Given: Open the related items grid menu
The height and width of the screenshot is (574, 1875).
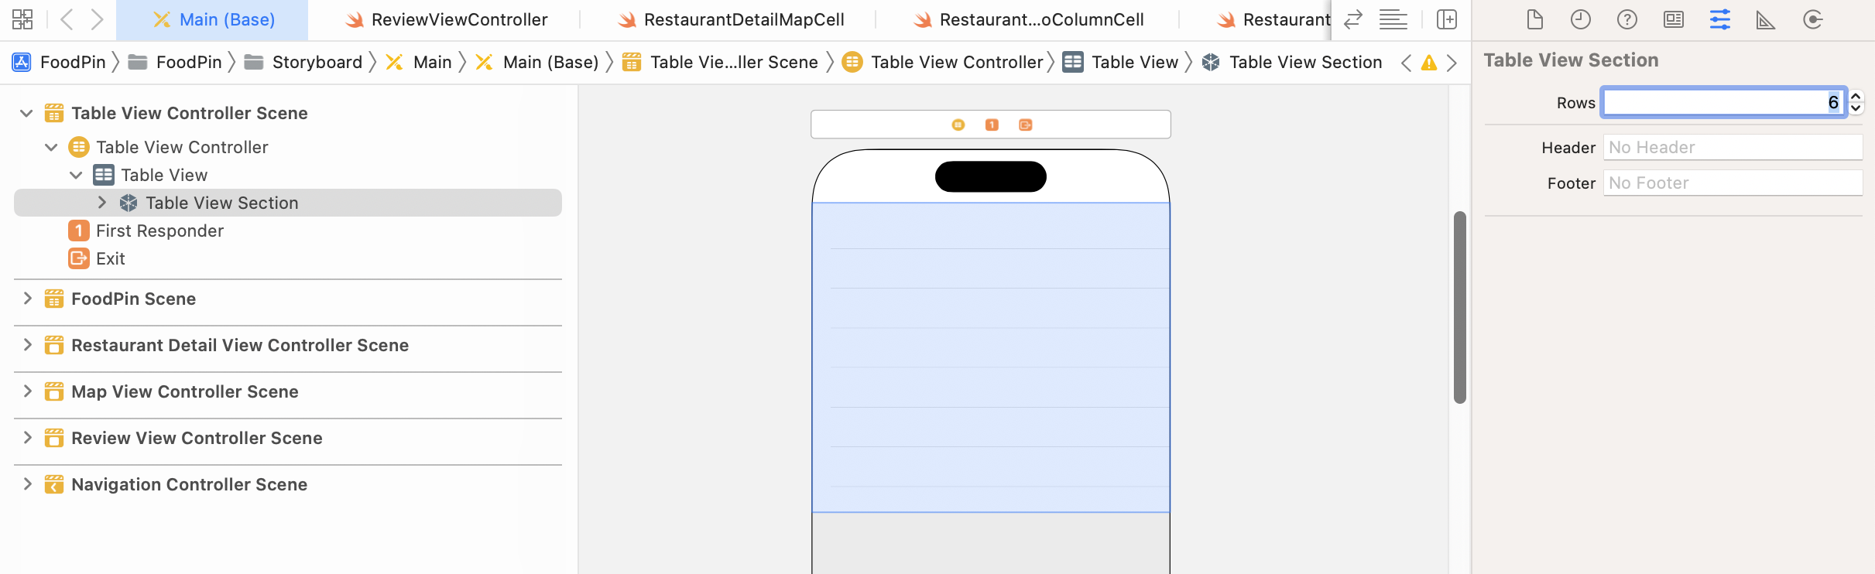Looking at the screenshot, I should [x=22, y=19].
